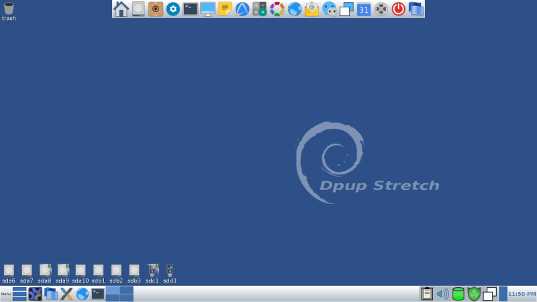Open the blue gear settings icon

coord(173,9)
